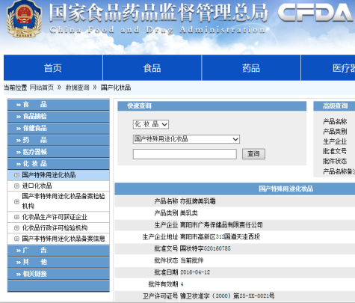Expand 国产非特殊用途化妆品备案检验机构 plus icon
The image size is (355, 303).
pos(16,201)
